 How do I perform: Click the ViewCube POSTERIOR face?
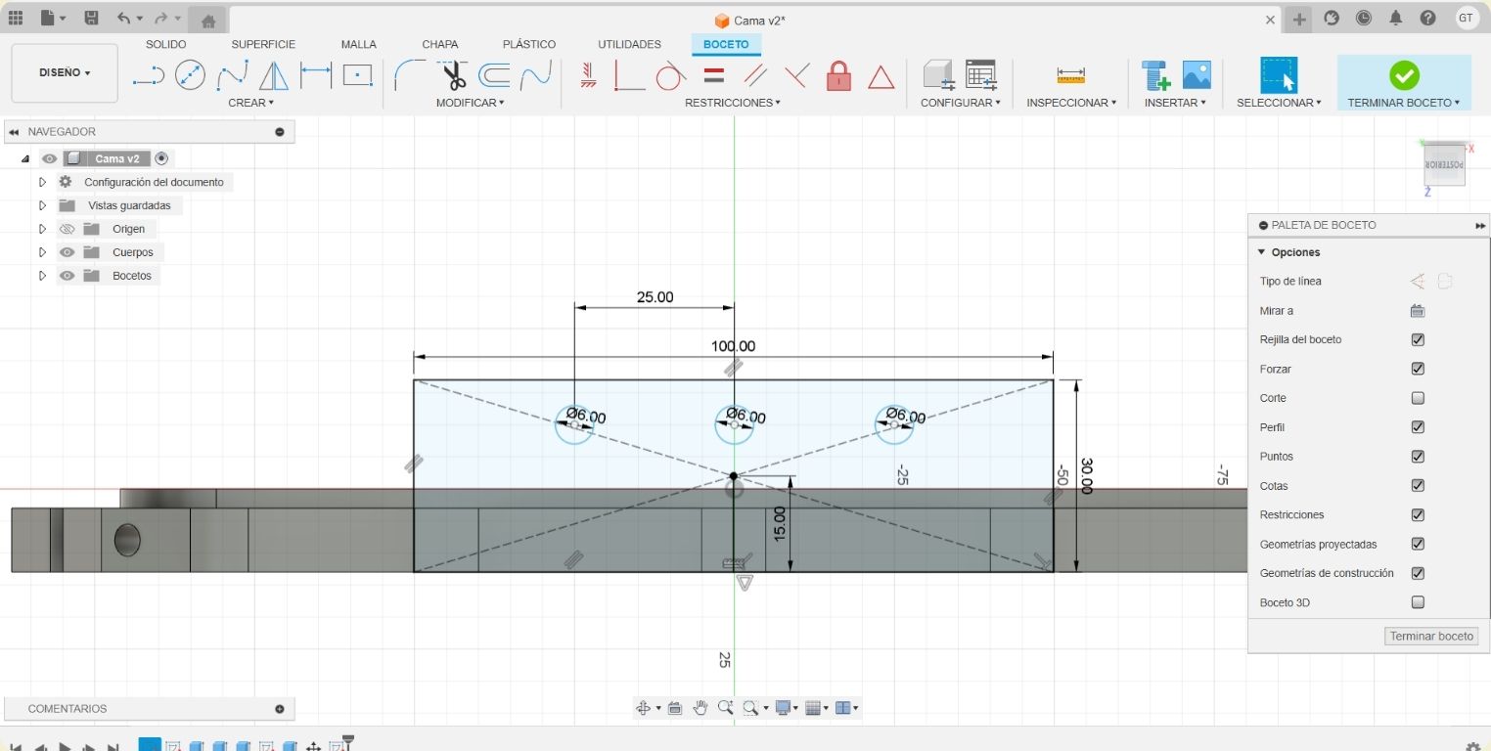(x=1445, y=164)
